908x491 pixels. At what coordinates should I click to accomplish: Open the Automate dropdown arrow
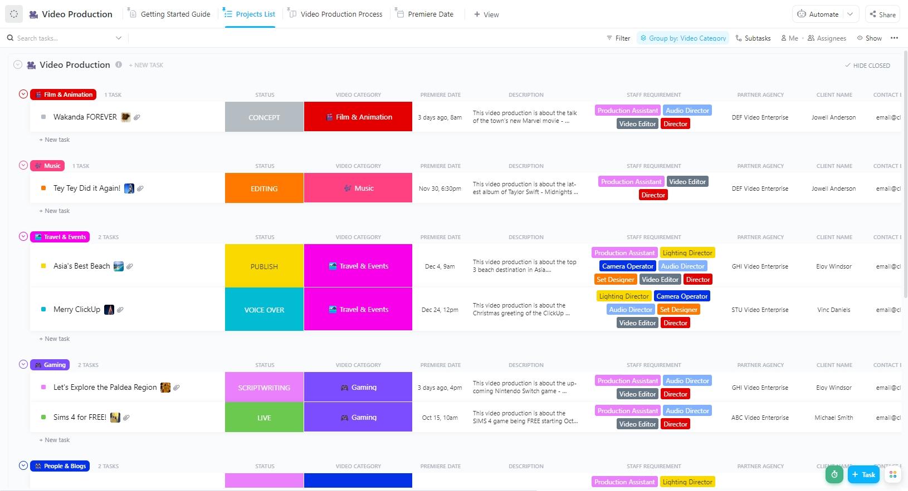850,14
